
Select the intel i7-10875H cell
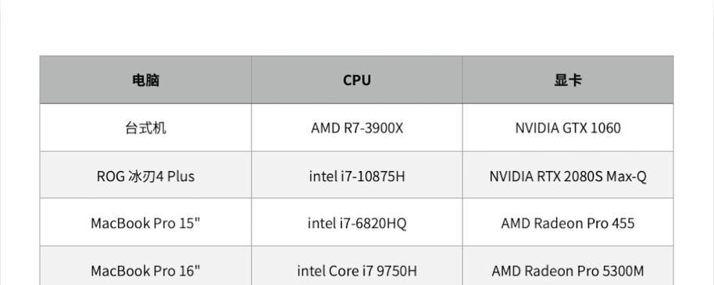357,175
